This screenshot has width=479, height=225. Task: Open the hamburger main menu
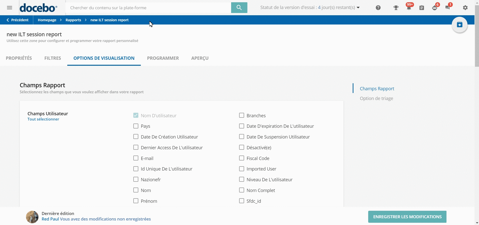click(x=10, y=8)
